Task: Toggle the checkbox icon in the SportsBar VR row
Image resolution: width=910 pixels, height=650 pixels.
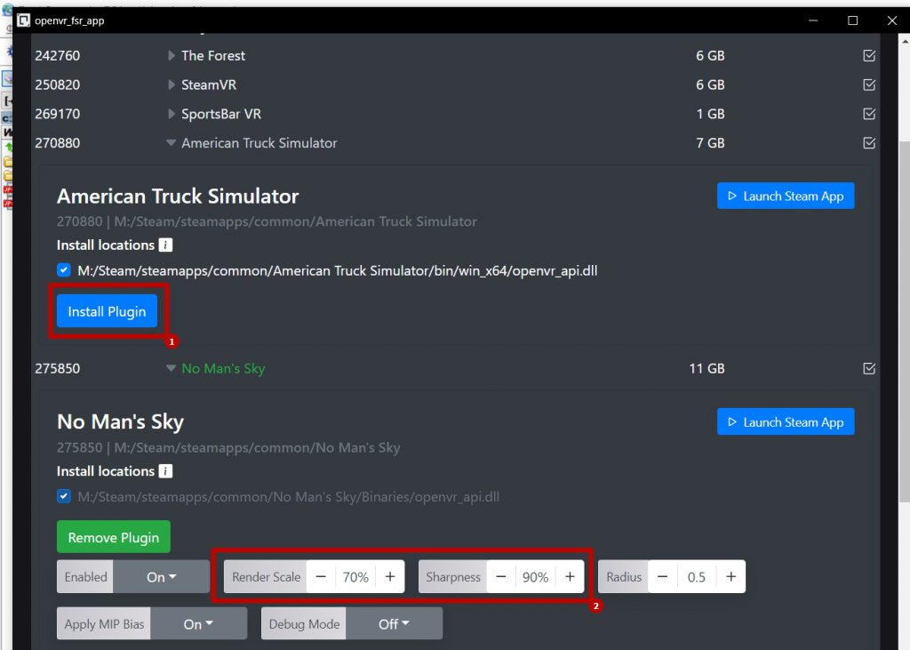Action: [869, 114]
